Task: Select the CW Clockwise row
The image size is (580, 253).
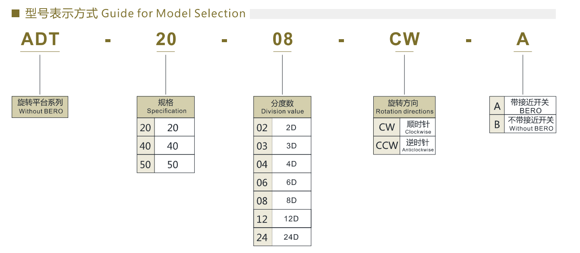Action: pyautogui.click(x=404, y=127)
